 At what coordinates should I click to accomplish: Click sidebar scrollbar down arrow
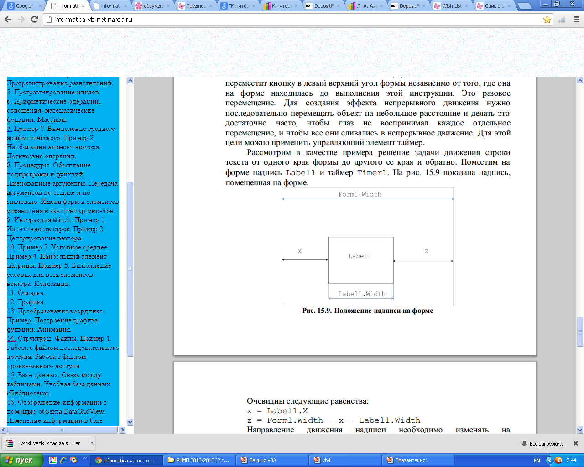(130, 422)
